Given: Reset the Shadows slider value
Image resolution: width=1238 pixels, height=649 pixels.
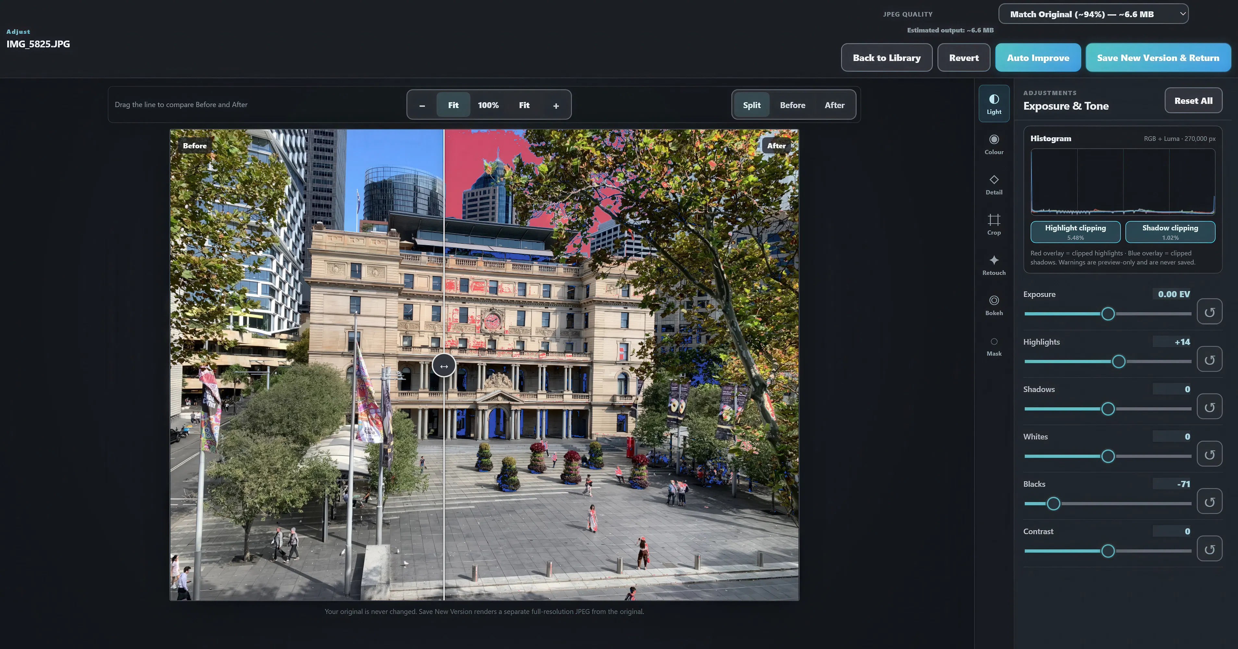Looking at the screenshot, I should (x=1209, y=407).
